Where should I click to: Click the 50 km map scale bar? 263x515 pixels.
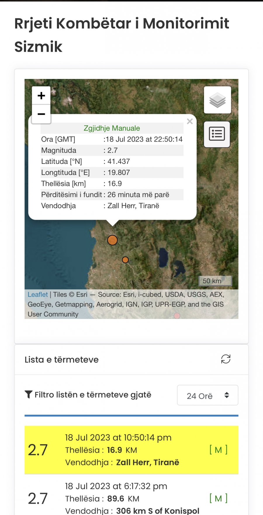(216, 281)
